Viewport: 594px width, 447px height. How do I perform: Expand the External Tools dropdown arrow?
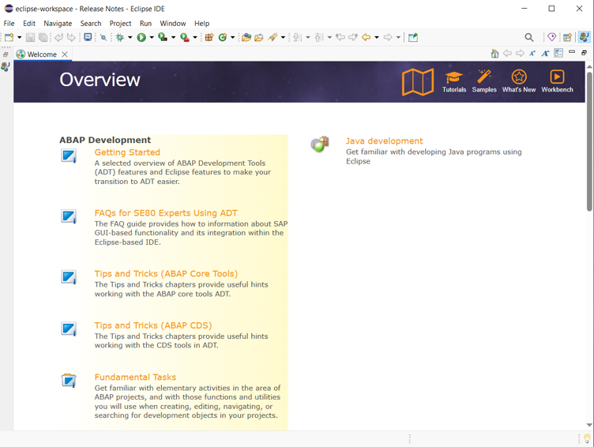pyautogui.click(x=195, y=37)
